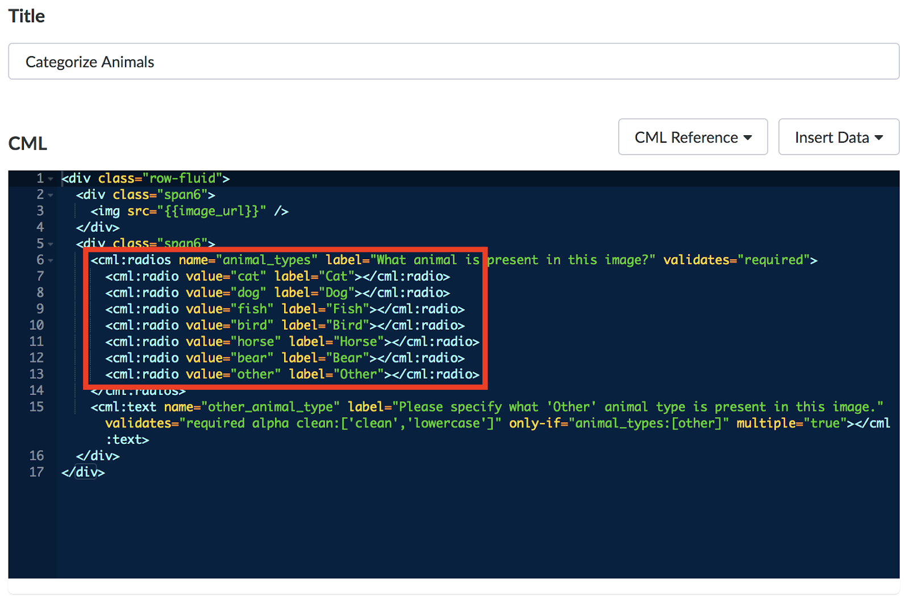Click line number 17 in the gutter
The height and width of the screenshot is (603, 909).
tap(36, 472)
